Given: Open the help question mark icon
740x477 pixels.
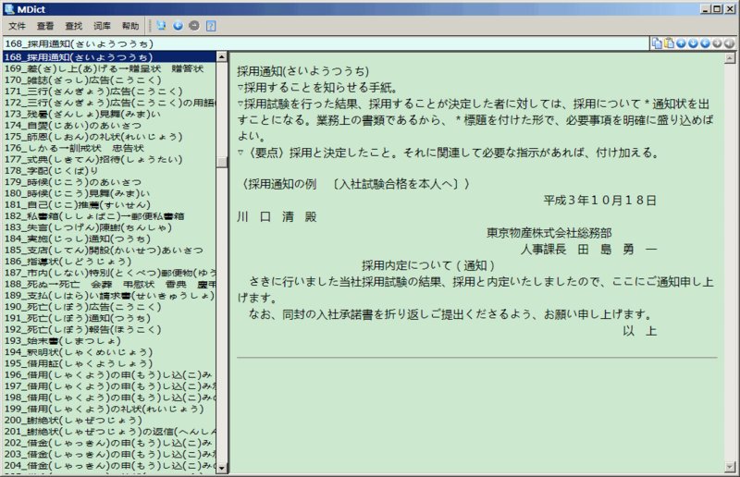Looking at the screenshot, I should point(211,26).
